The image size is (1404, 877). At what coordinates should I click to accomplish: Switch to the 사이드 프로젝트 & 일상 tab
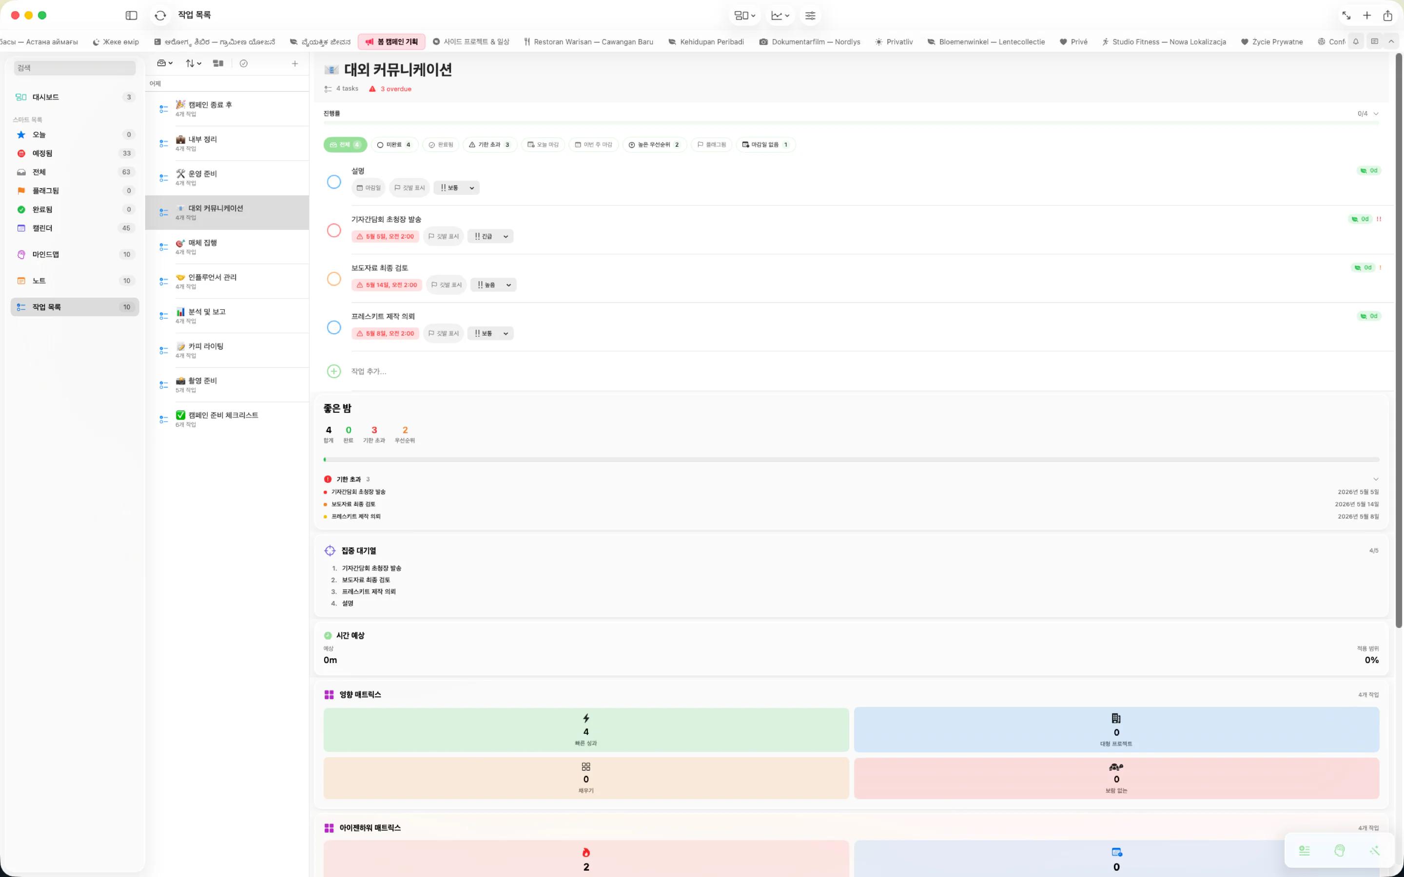click(471, 42)
